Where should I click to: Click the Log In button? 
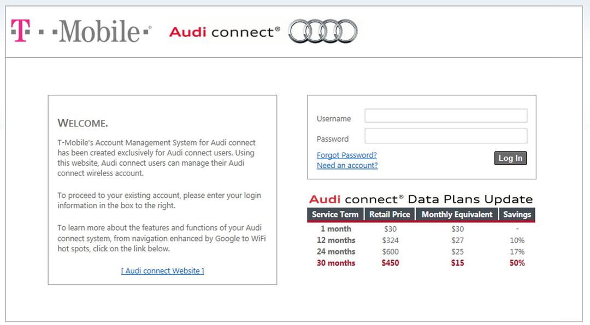coord(510,158)
